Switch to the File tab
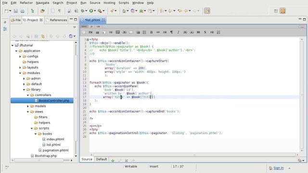This screenshot has height=173, width=308. (16, 20)
